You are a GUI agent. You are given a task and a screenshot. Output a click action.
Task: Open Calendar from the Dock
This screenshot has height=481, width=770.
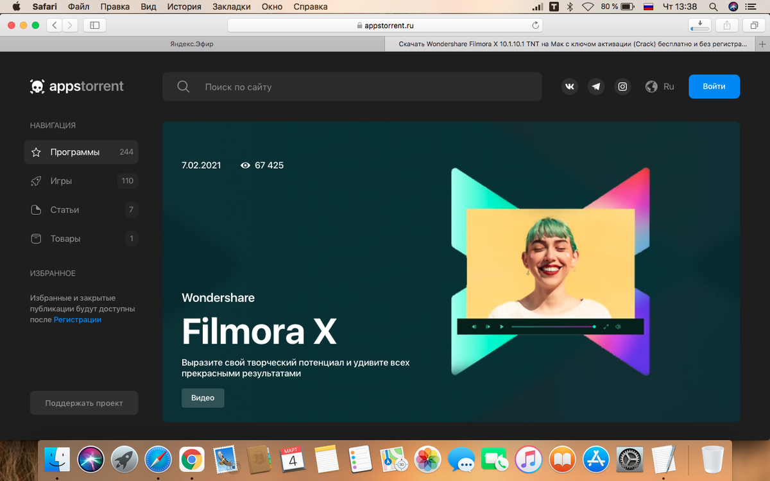pyautogui.click(x=293, y=459)
